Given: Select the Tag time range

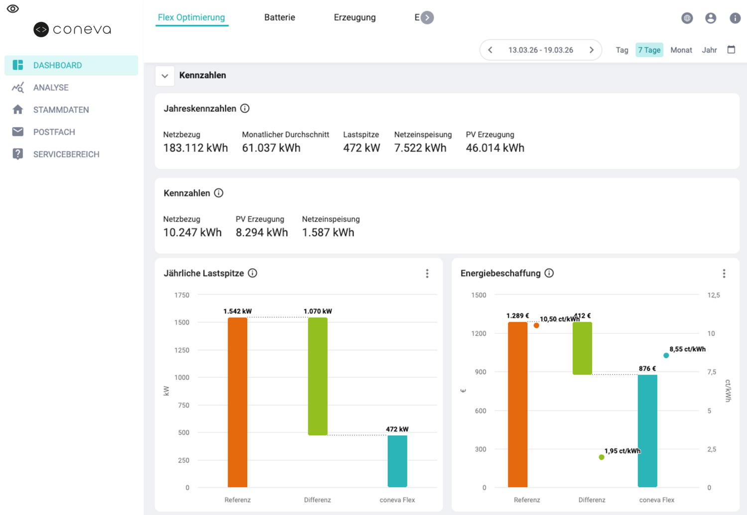Looking at the screenshot, I should coord(622,50).
